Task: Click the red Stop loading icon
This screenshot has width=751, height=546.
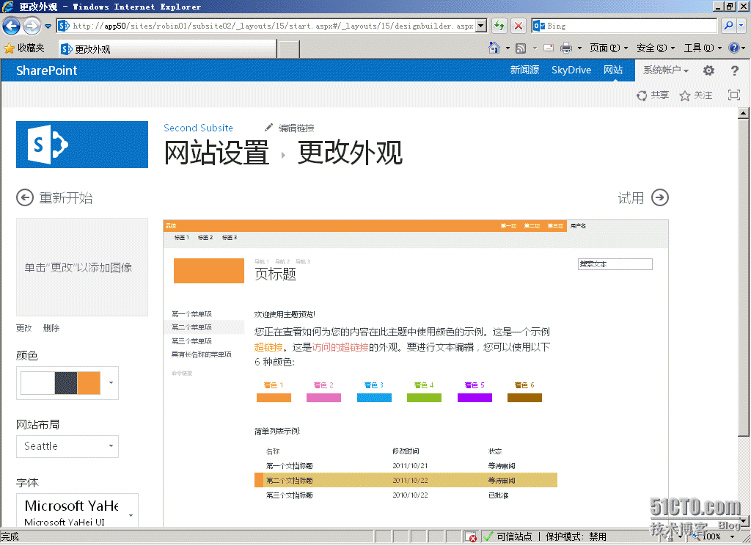Action: (519, 26)
